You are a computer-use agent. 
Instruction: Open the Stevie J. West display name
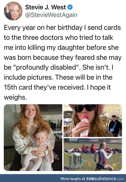pyautogui.click(x=45, y=7)
